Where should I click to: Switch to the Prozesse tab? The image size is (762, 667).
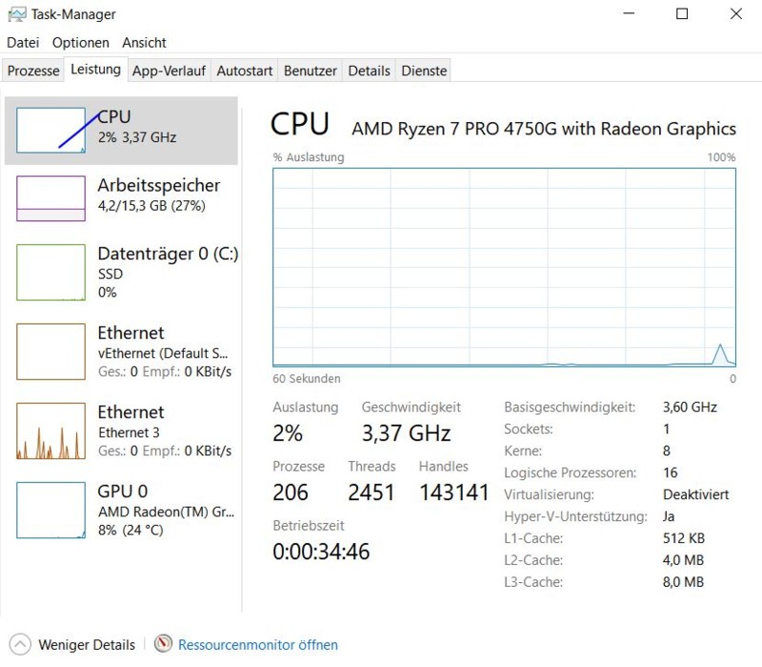(33, 71)
